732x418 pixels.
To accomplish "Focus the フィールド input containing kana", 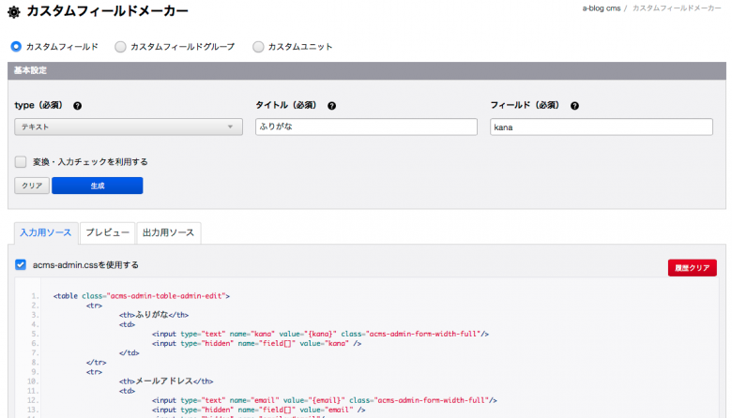I will click(601, 127).
